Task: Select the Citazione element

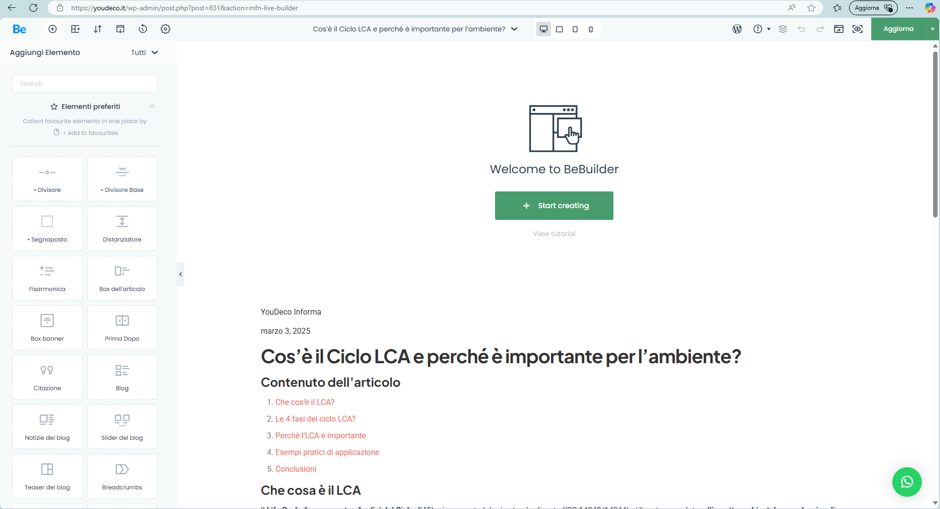Action: [47, 377]
